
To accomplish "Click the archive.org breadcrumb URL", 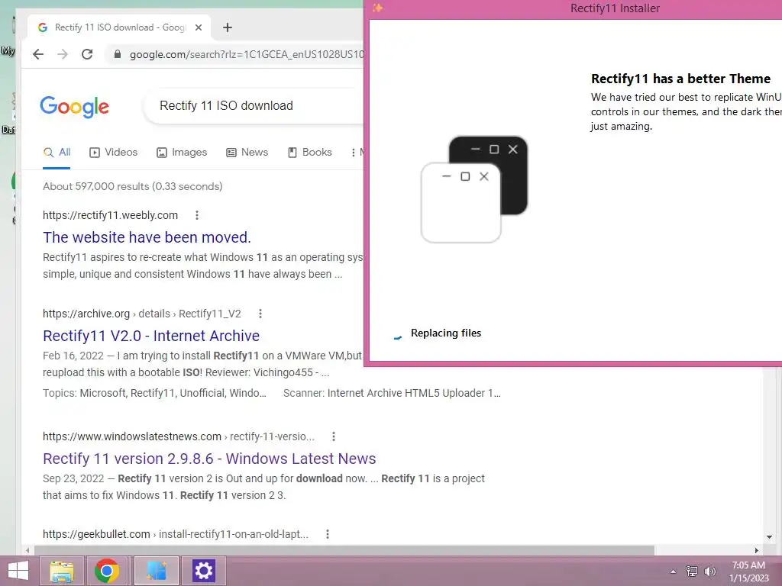I will 141,314.
